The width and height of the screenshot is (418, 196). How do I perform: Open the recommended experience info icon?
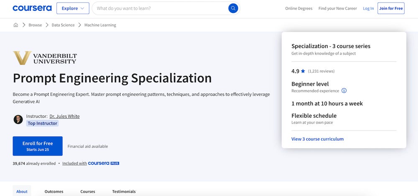click(344, 91)
